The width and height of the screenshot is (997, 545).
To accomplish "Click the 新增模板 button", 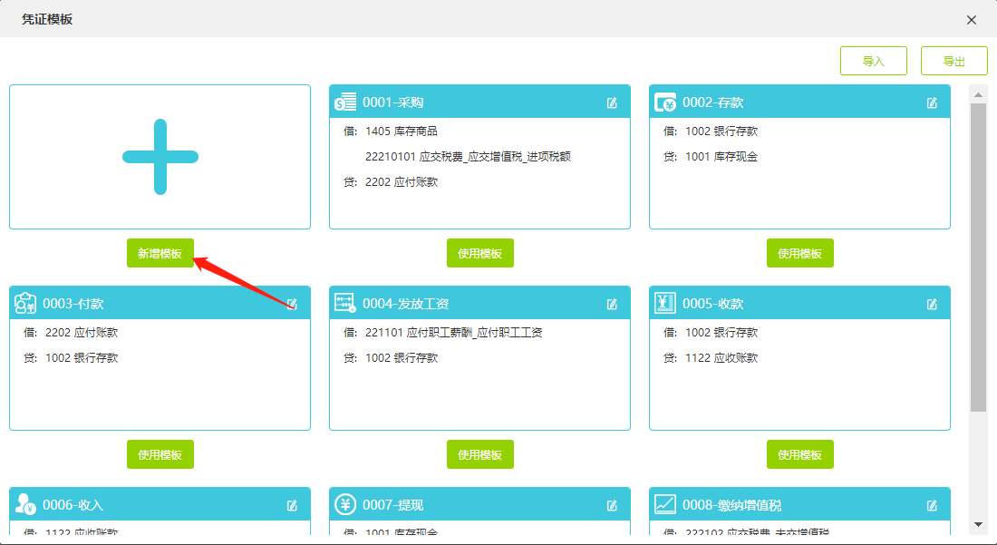I will point(160,254).
